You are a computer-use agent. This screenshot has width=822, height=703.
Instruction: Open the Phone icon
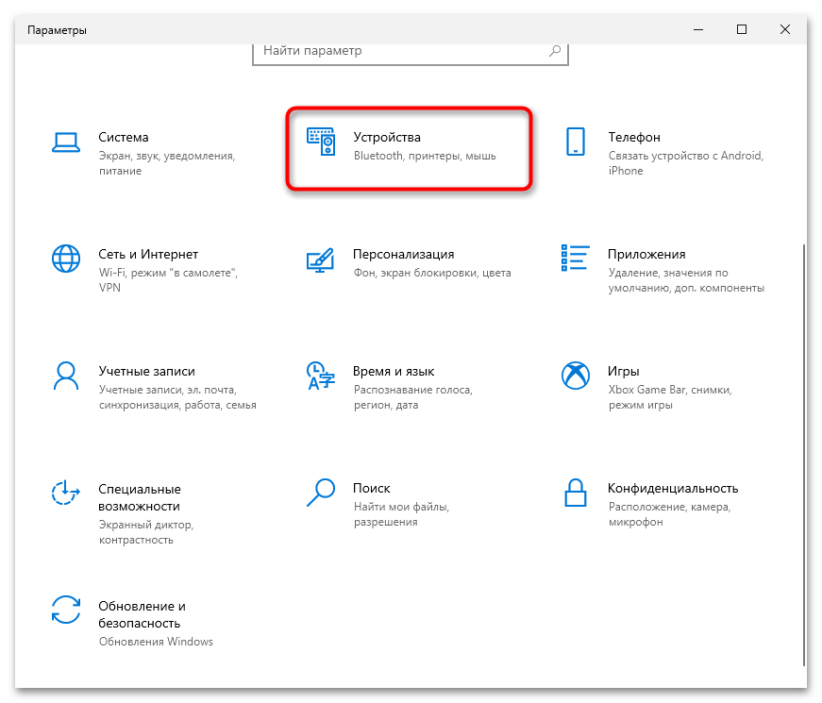(576, 142)
